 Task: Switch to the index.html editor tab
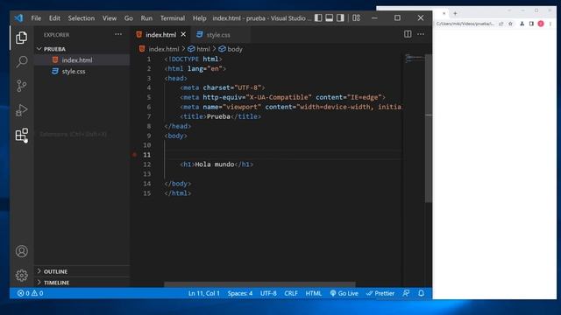(160, 35)
